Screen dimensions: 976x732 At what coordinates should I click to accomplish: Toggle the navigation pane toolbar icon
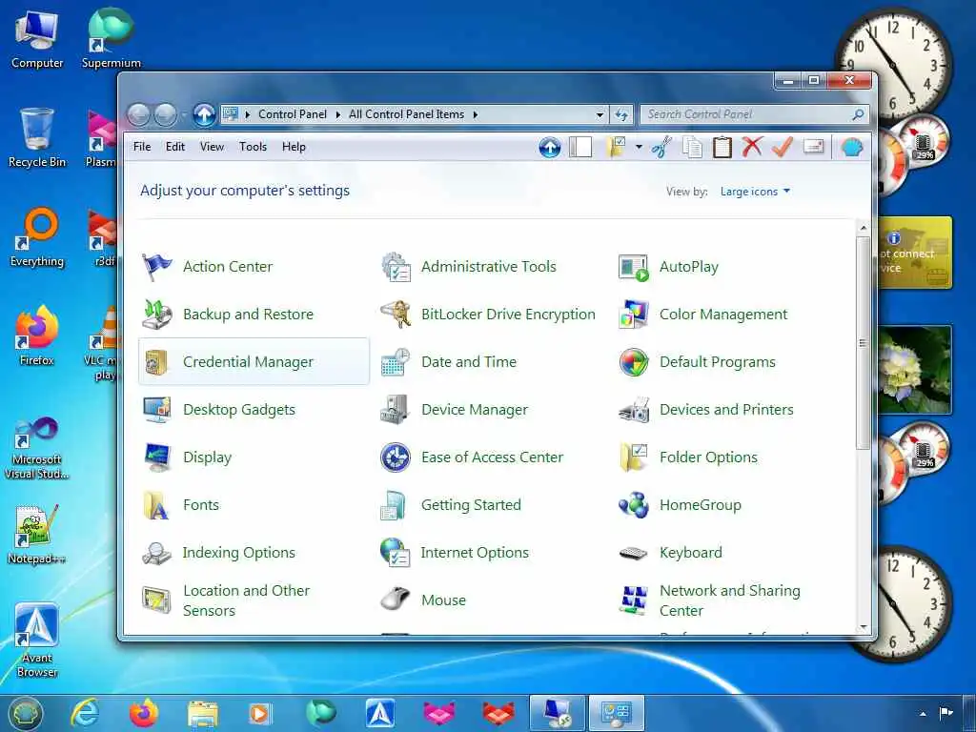[x=580, y=148]
